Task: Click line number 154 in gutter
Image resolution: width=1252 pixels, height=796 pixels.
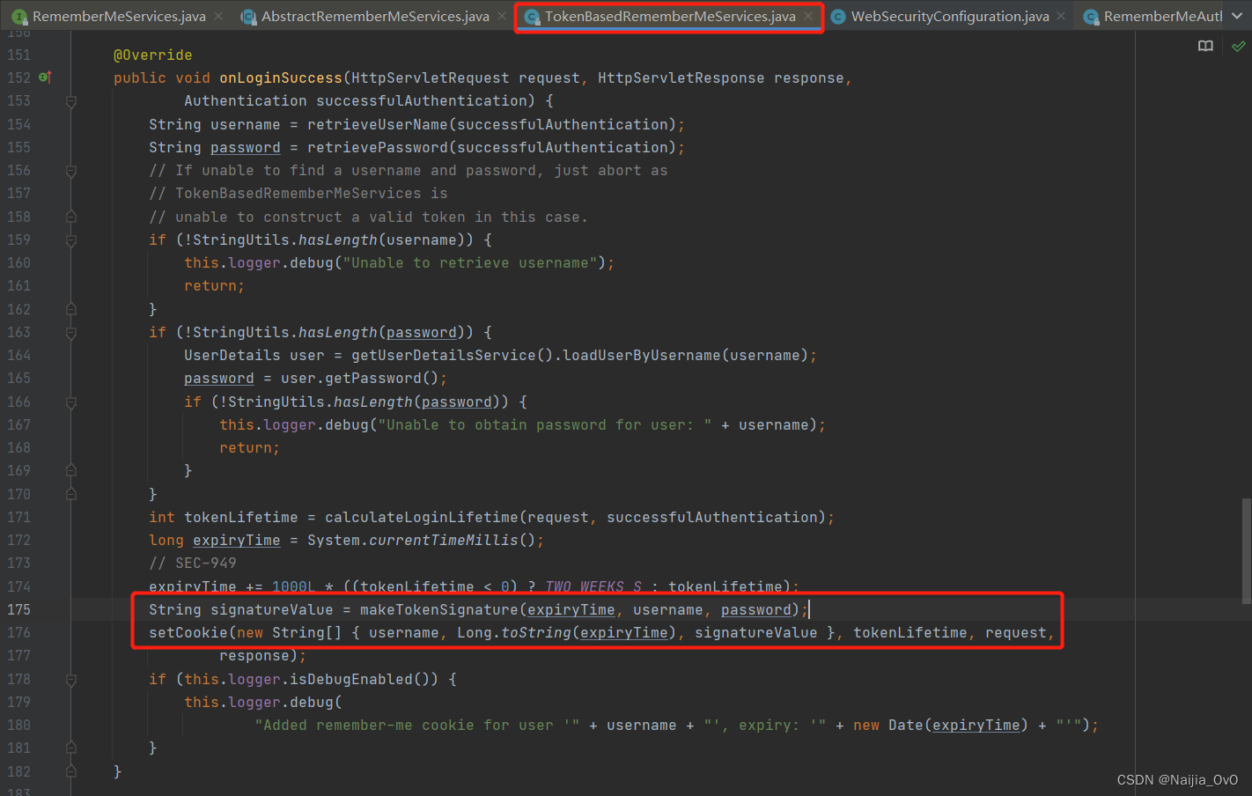Action: [18, 124]
